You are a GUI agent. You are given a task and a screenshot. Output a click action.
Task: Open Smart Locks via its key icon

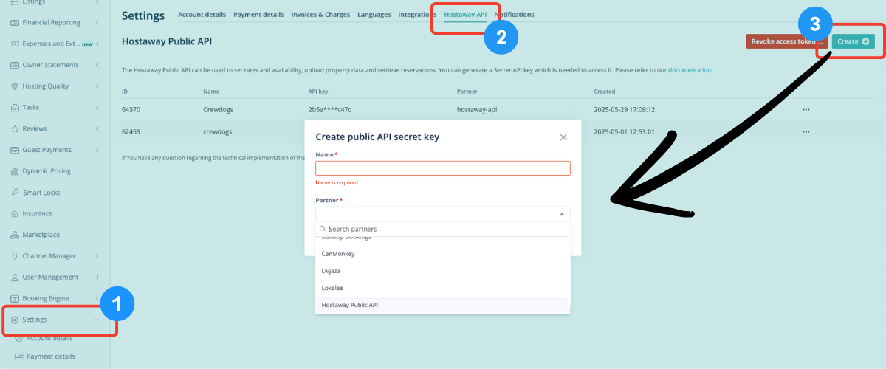tap(16, 193)
